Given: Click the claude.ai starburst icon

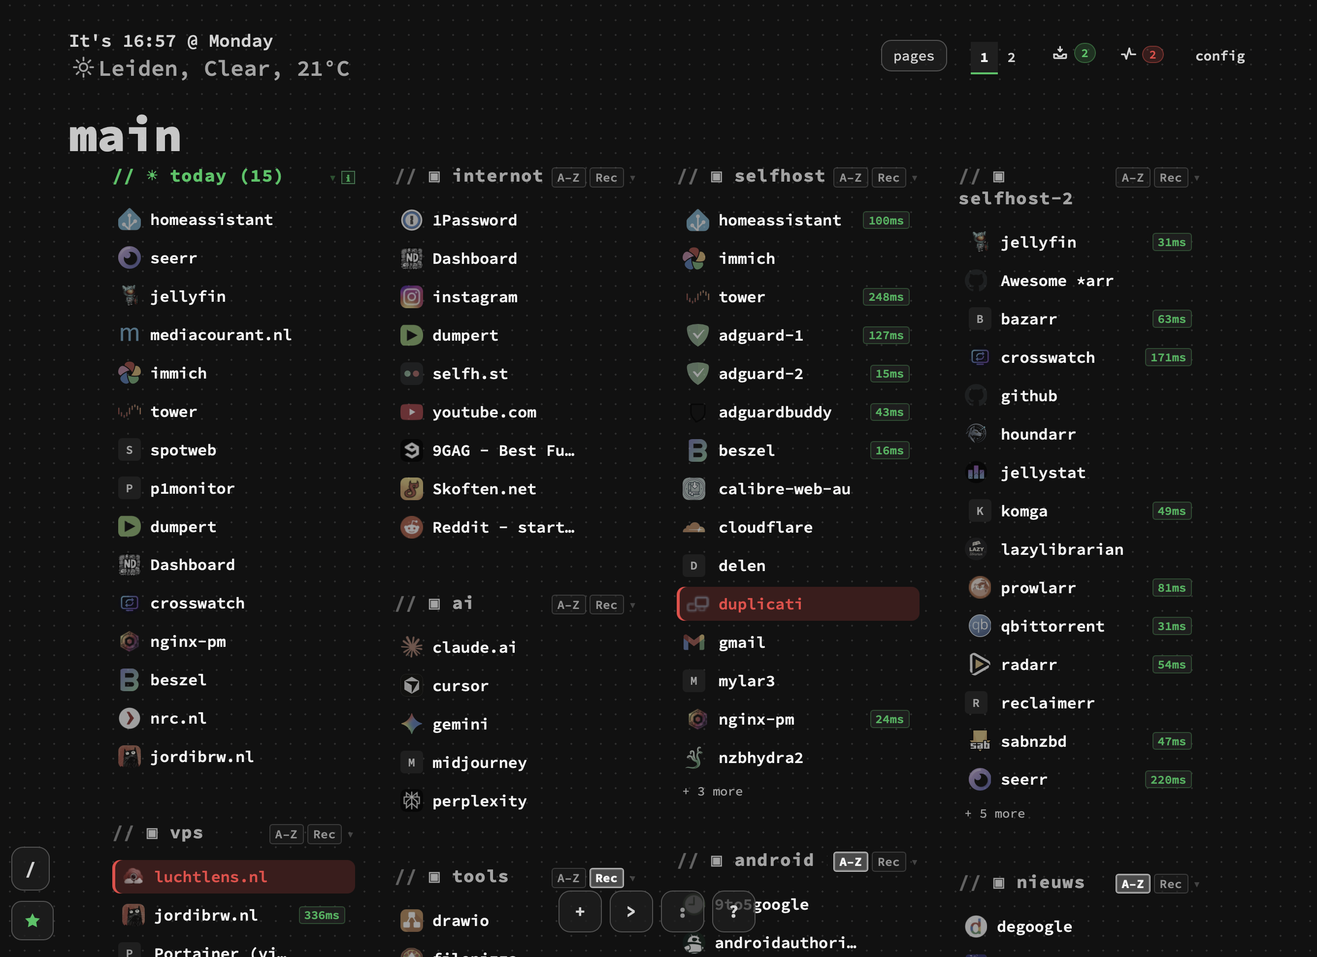Looking at the screenshot, I should [x=412, y=647].
